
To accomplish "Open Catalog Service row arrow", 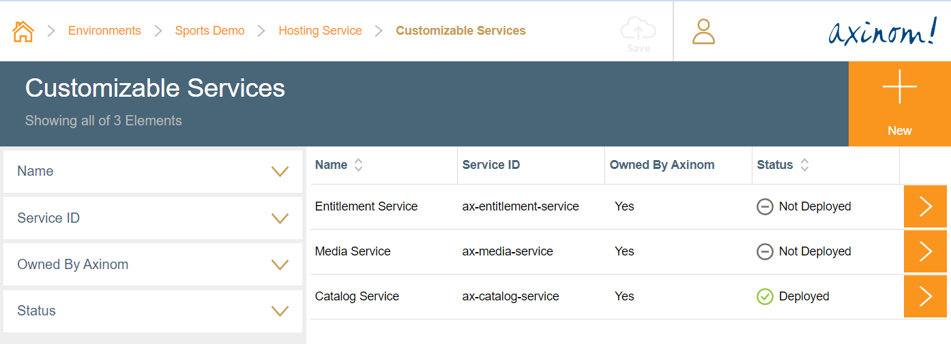I will [925, 296].
